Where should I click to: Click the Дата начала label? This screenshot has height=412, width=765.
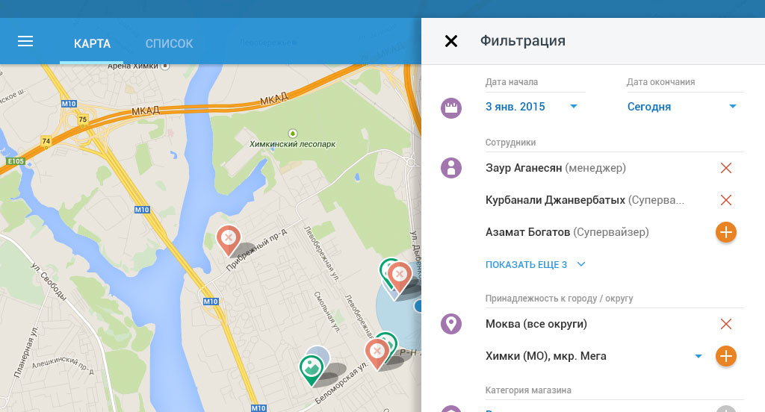pyautogui.click(x=511, y=82)
